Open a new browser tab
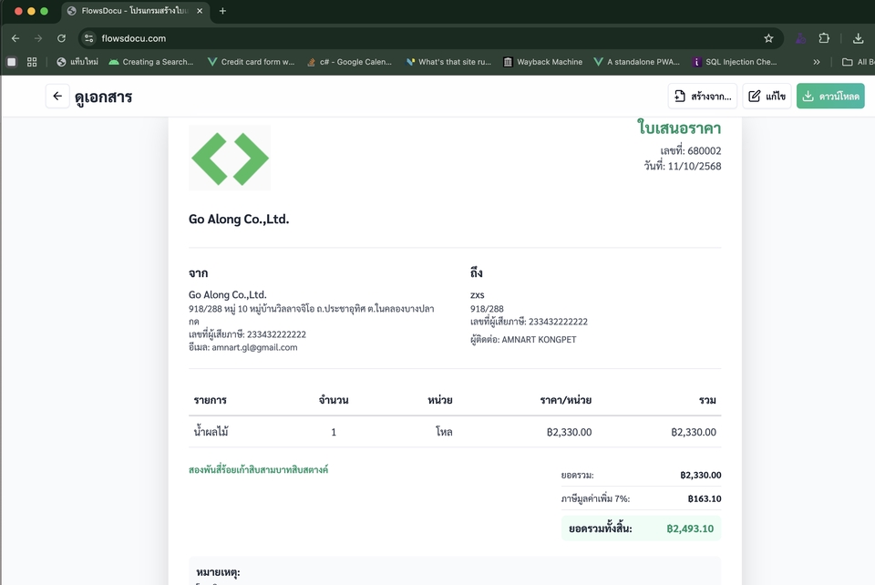This screenshot has width=875, height=585. 222,11
